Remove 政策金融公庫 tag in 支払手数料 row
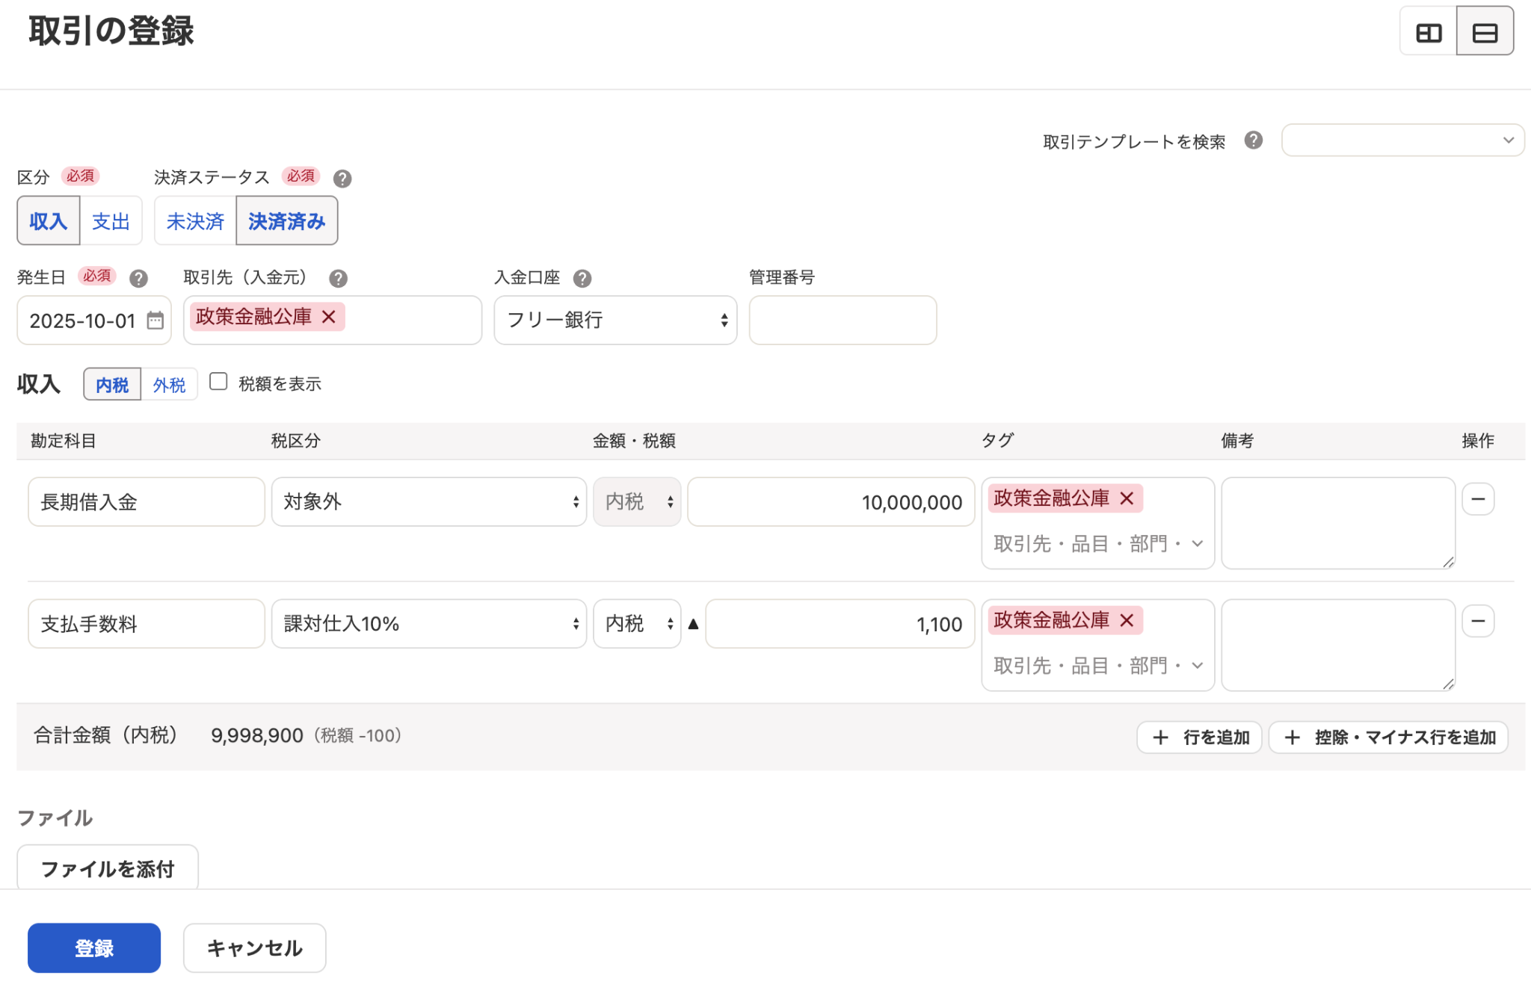 coord(1127,620)
